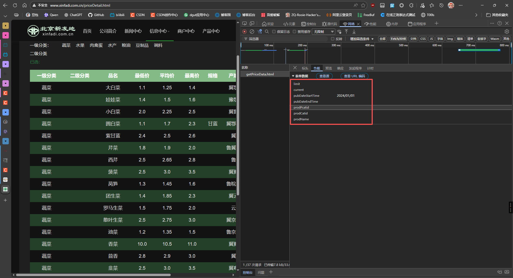This screenshot has height=278, width=513.
Task: Select the getPriceData.html request
Action: pyautogui.click(x=260, y=74)
